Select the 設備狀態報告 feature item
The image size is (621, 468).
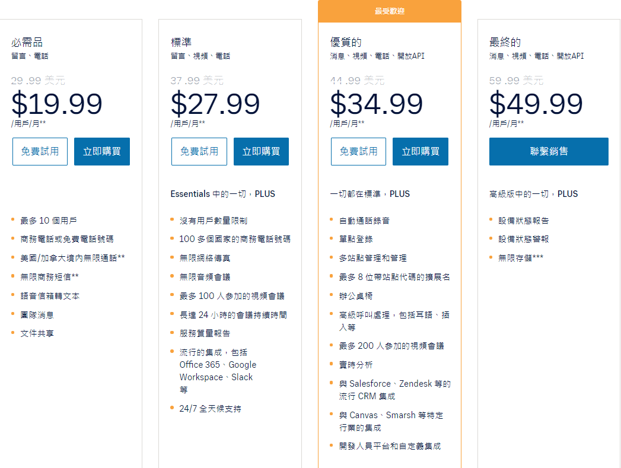pyautogui.click(x=523, y=221)
